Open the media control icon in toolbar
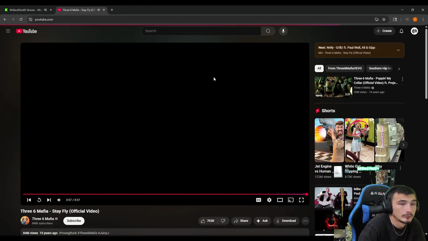Viewport: 428px width, 241px height. coord(407,19)
